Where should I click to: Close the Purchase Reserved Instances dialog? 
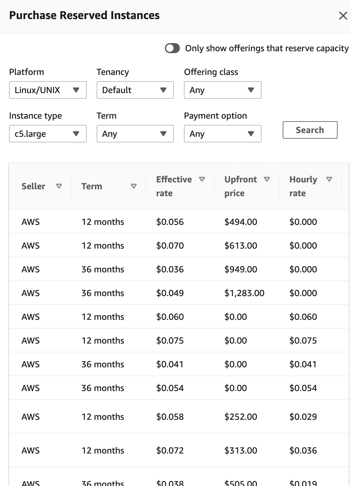coord(343,16)
